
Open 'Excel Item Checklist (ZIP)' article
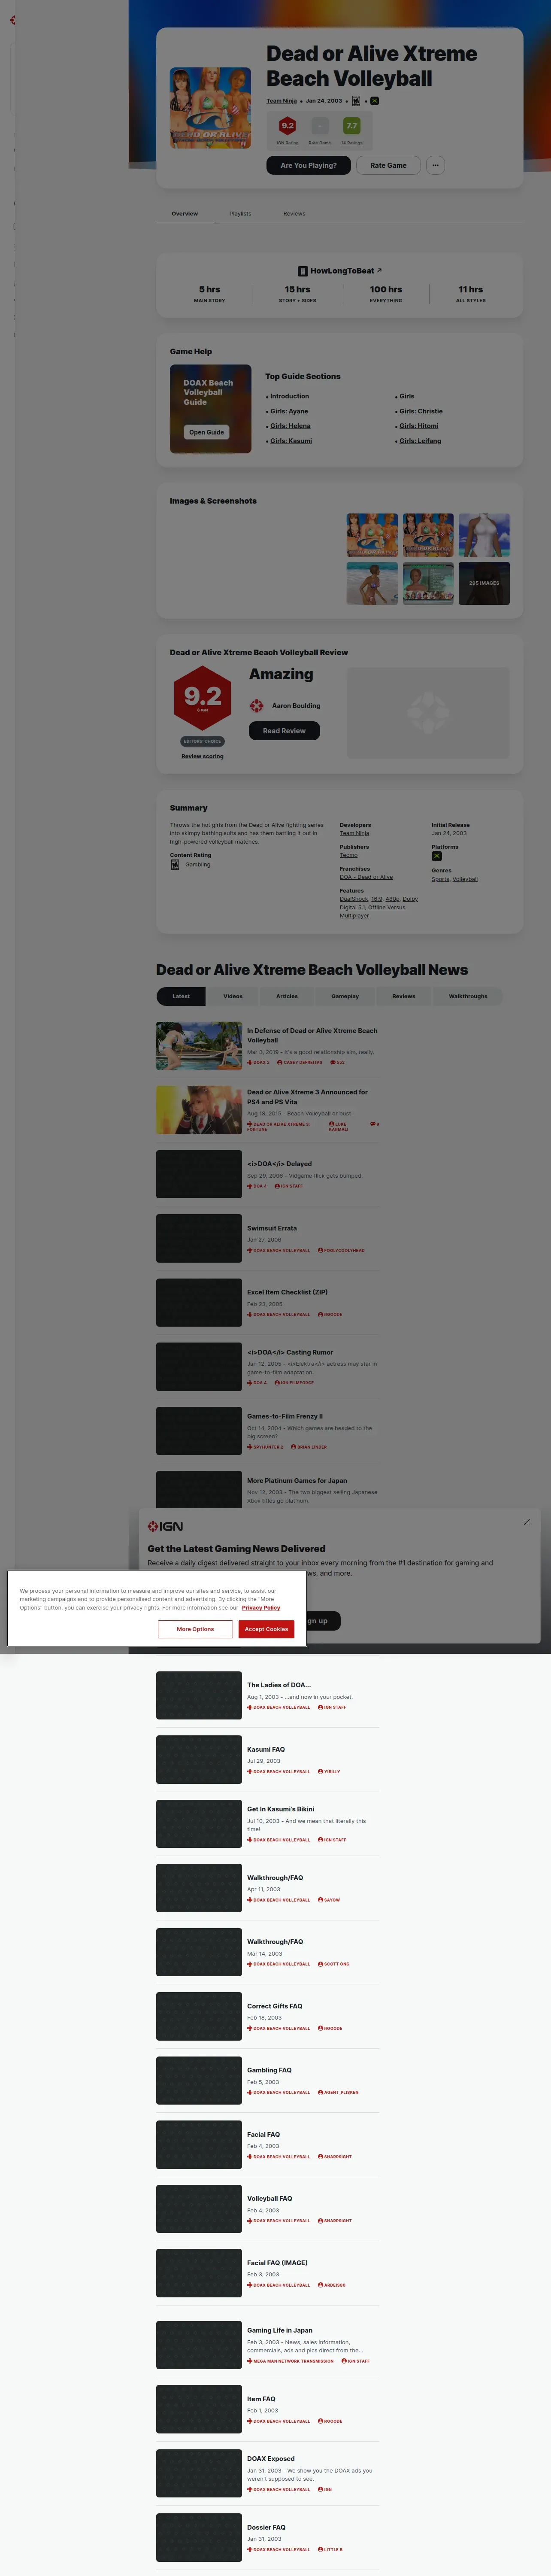tap(287, 1292)
